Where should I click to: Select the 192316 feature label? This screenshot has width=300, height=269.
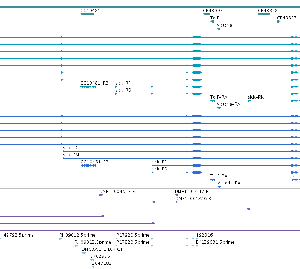(x=204, y=235)
